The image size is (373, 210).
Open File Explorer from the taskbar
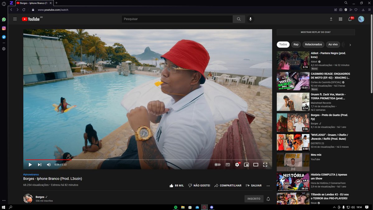point(183,207)
